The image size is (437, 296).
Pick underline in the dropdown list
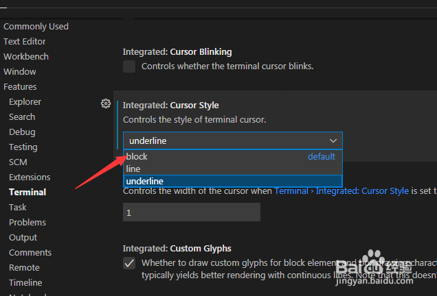[144, 181]
